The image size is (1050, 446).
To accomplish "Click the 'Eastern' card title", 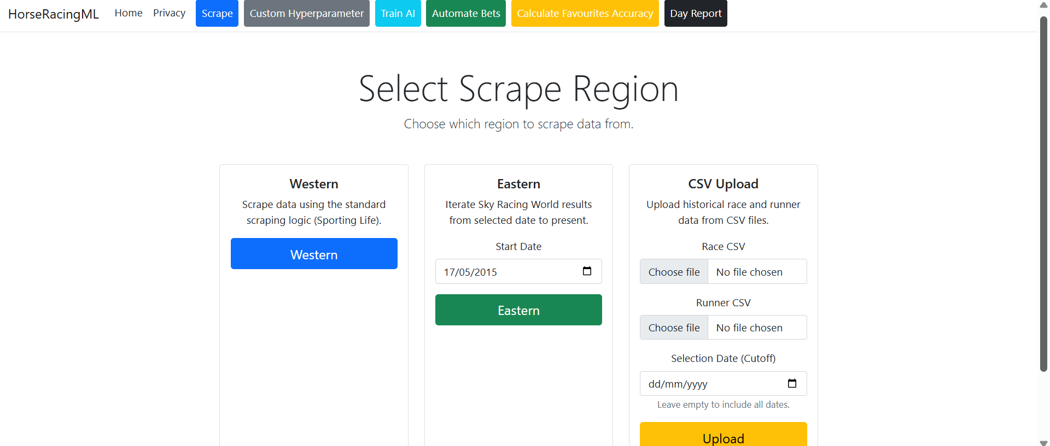I will 518,184.
